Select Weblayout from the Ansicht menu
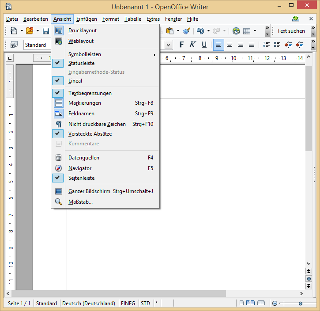 point(81,41)
